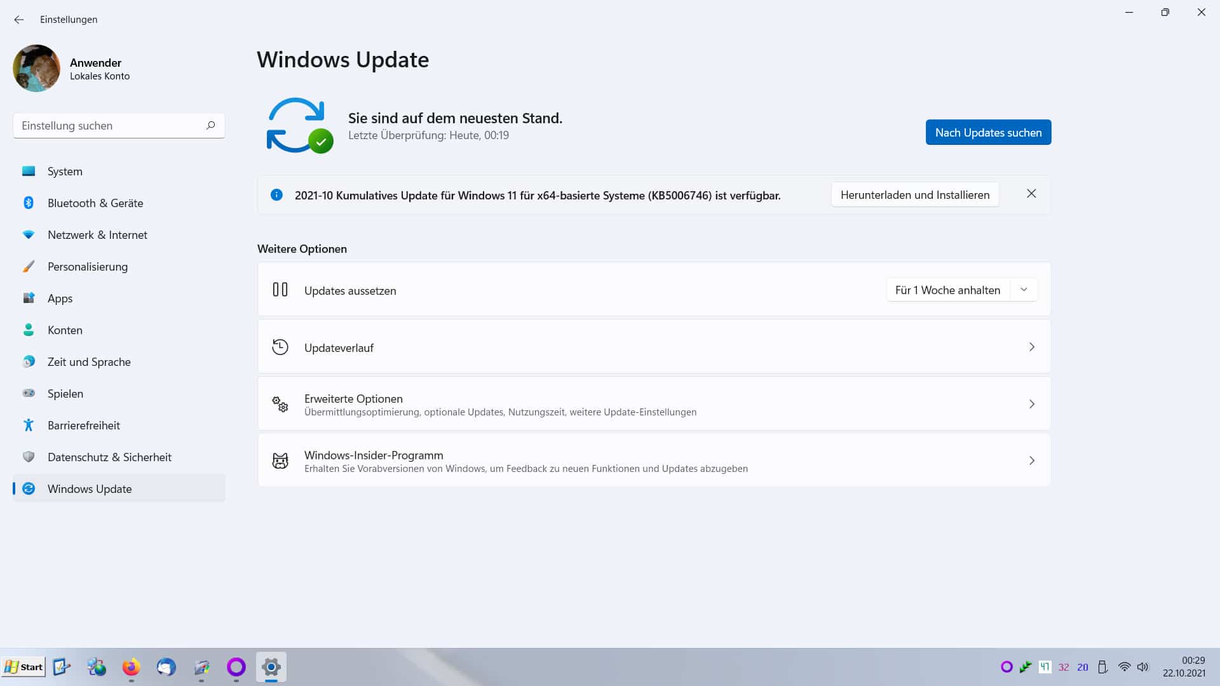Click the Apps icon in sidebar
Screen dimensions: 1220x686
pos(29,298)
